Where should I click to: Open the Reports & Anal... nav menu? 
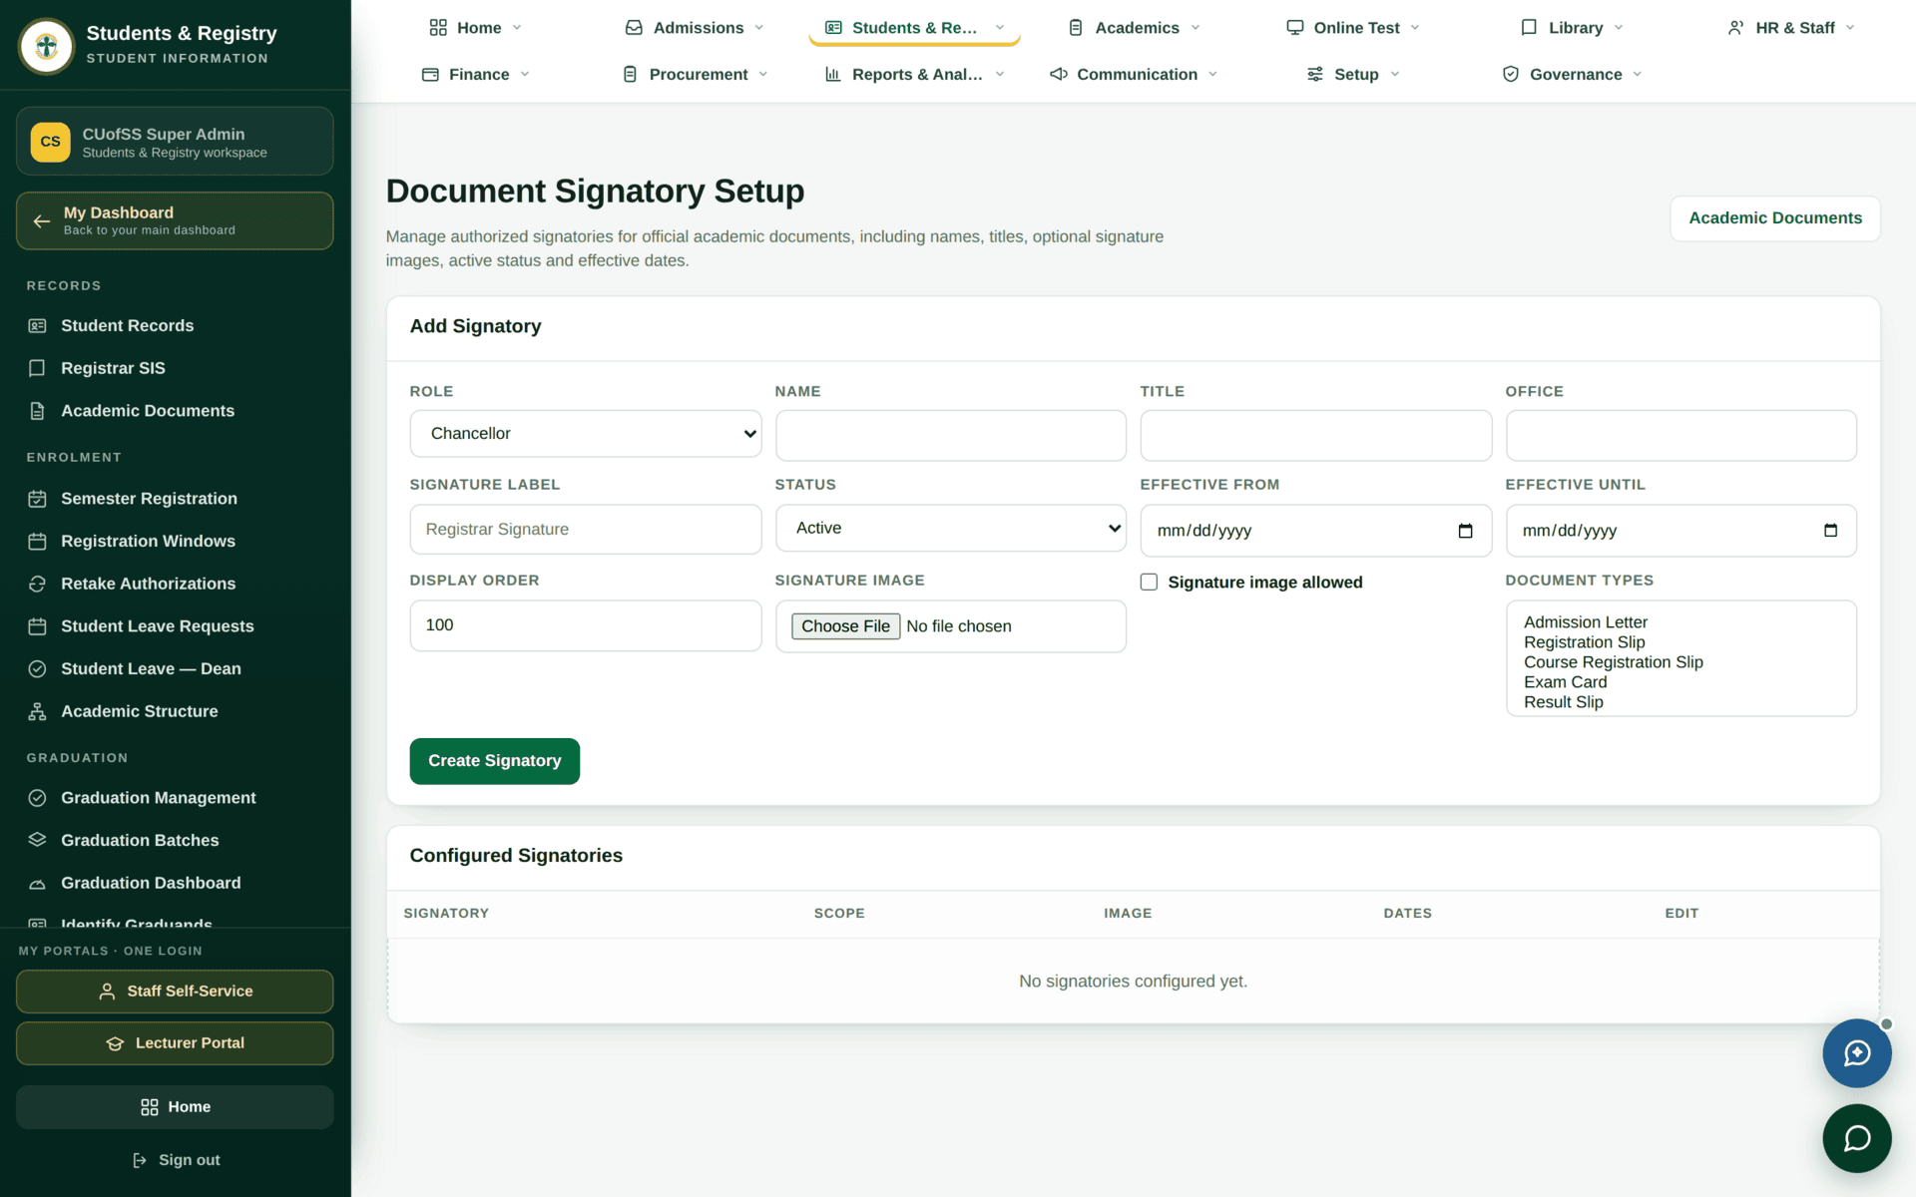click(x=914, y=75)
